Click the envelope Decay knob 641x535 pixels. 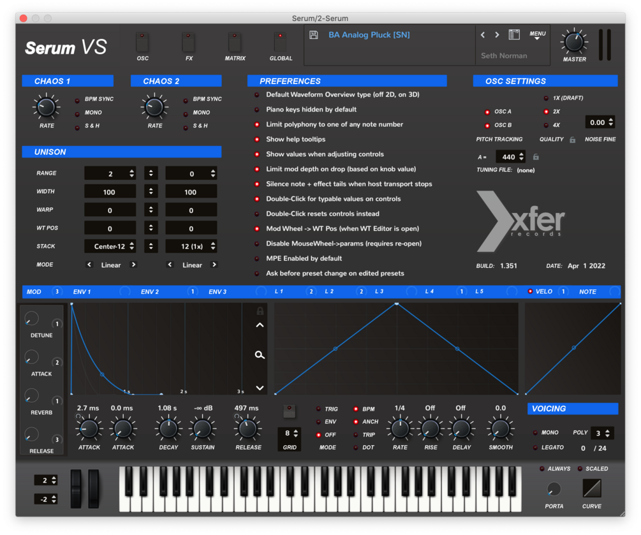[168, 429]
